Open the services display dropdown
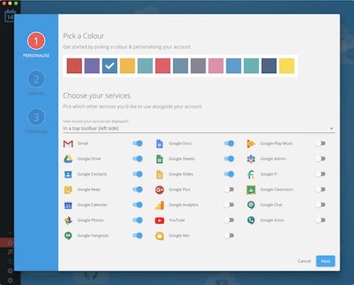Screen dimensions: 354x285 199,128
